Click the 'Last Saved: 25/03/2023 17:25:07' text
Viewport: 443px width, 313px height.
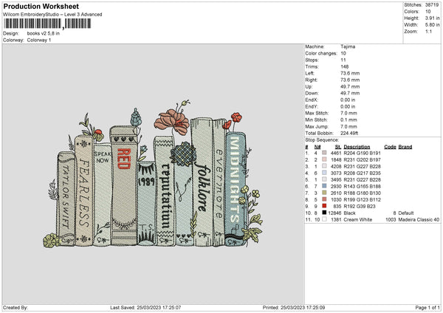pos(145,307)
